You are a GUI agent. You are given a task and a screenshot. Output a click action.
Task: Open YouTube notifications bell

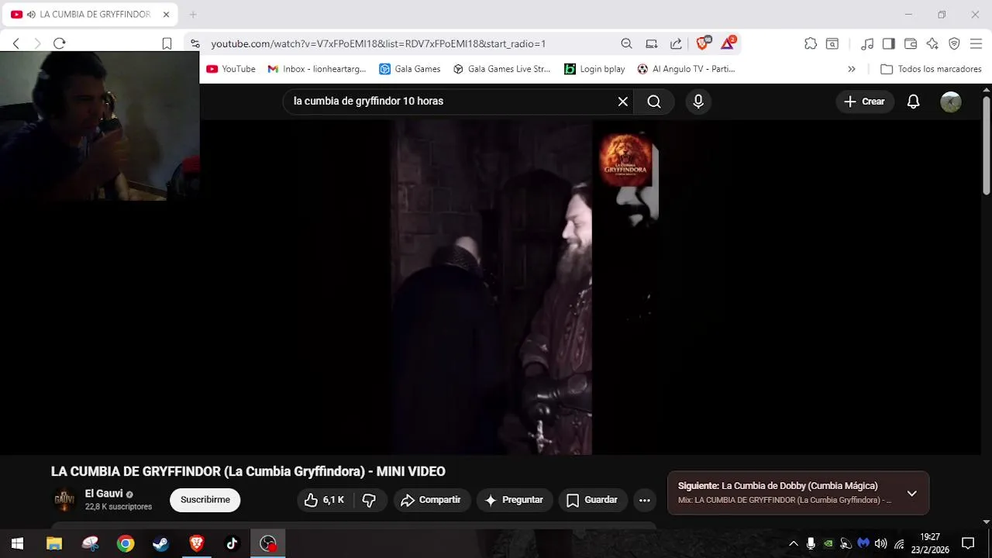pos(914,102)
